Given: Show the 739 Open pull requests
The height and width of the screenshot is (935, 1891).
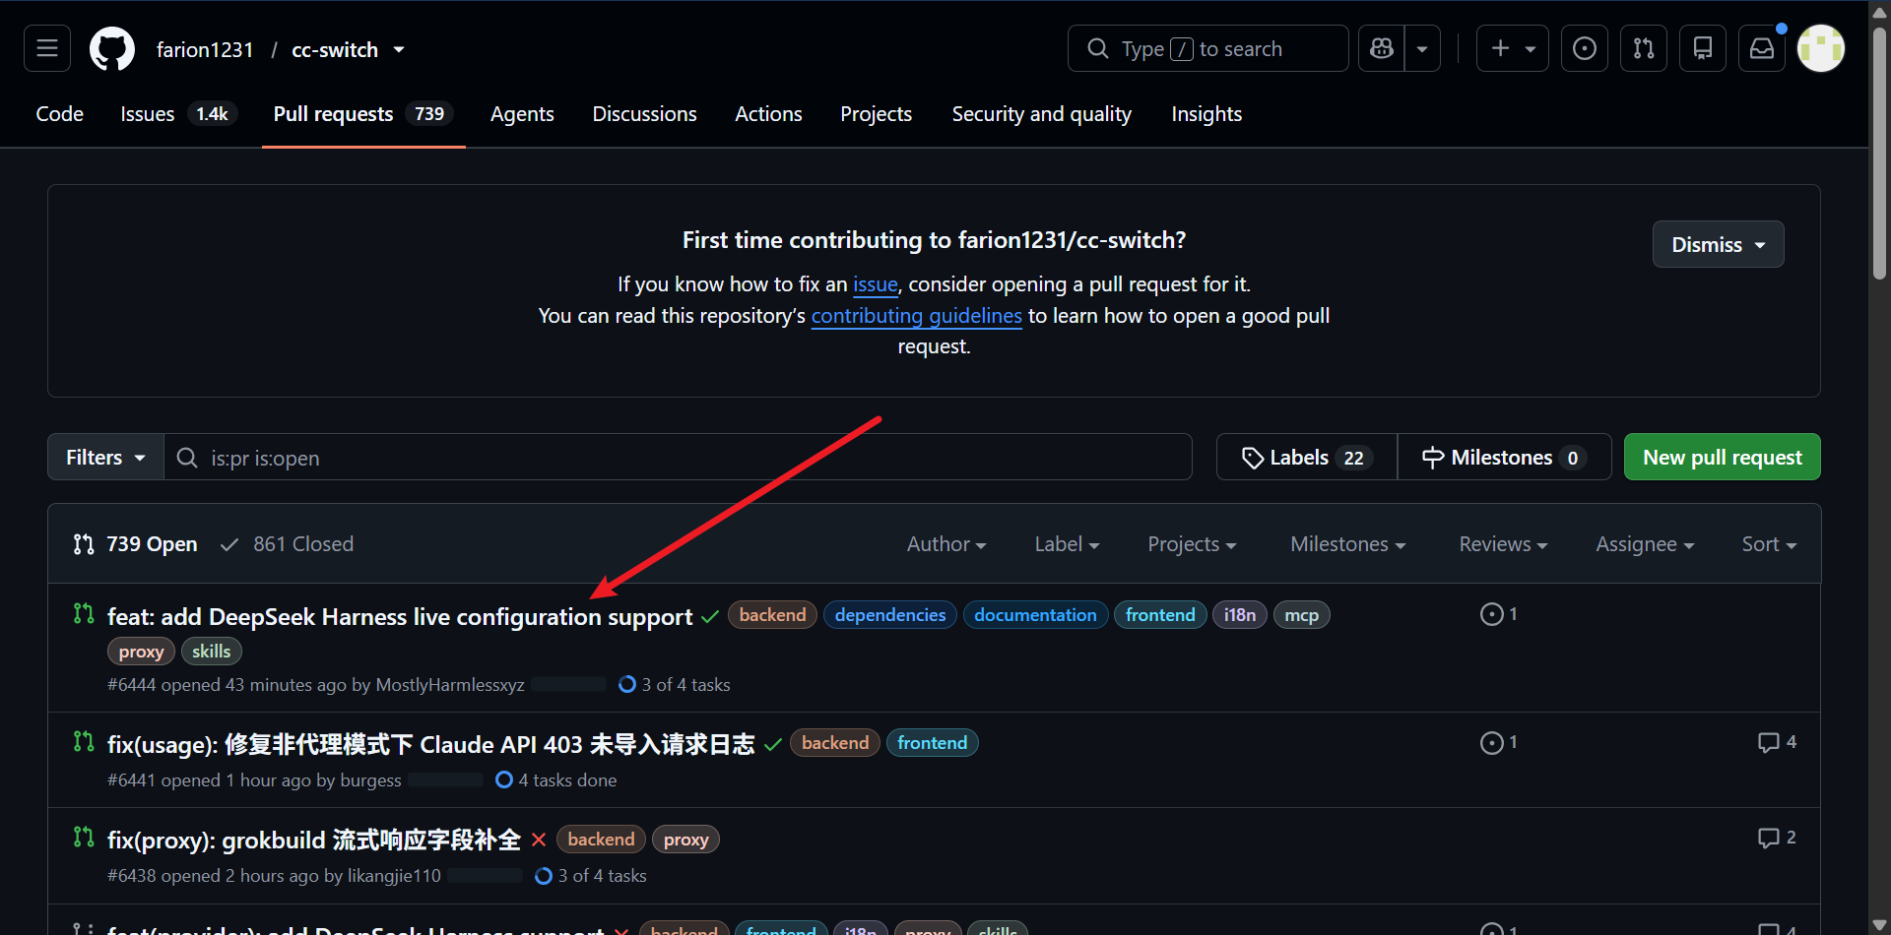Looking at the screenshot, I should tap(135, 544).
